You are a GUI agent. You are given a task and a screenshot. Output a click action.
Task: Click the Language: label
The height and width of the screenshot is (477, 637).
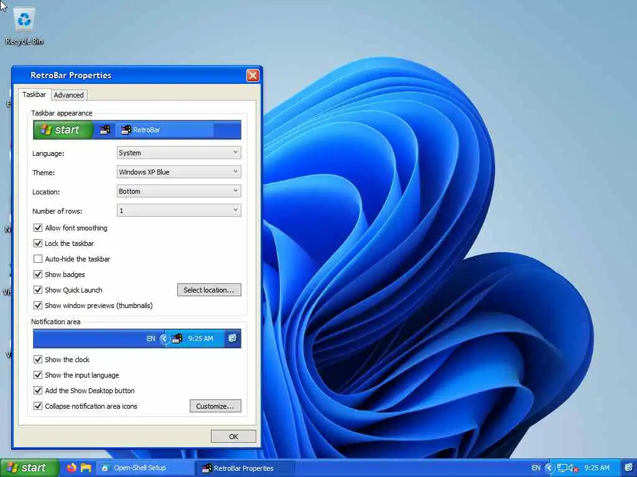[49, 153]
